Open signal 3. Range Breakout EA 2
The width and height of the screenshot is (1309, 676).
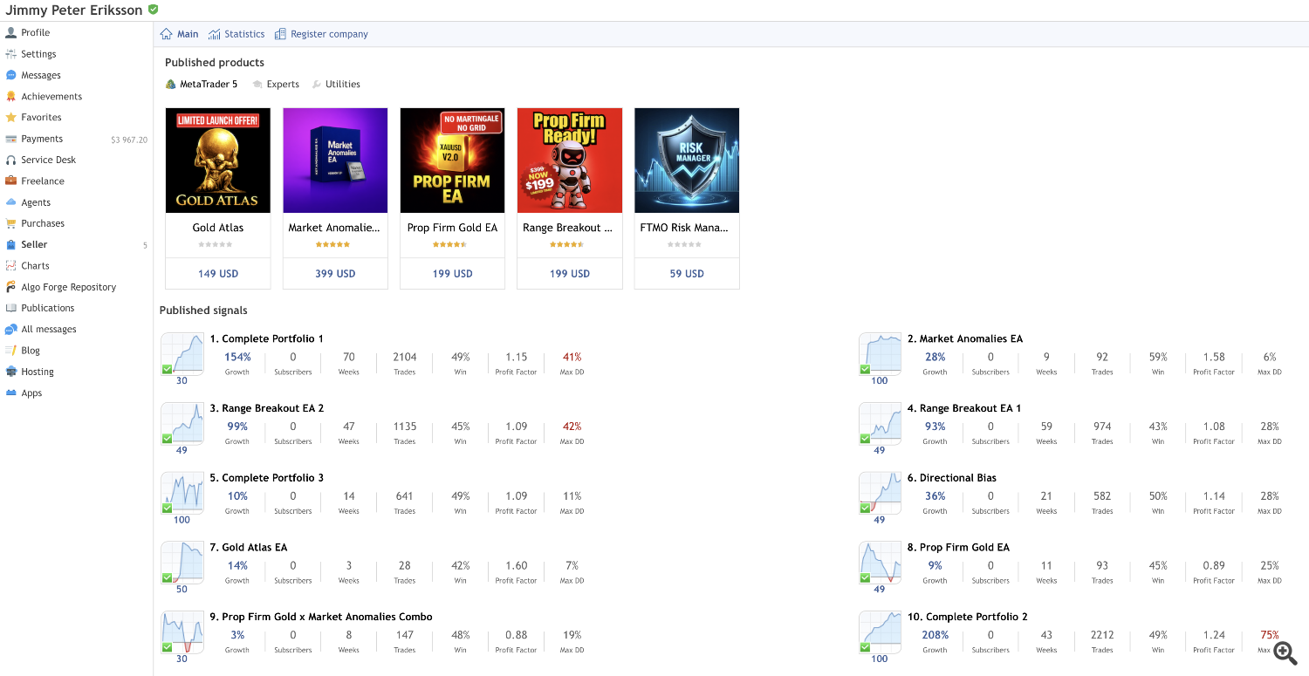pos(267,408)
